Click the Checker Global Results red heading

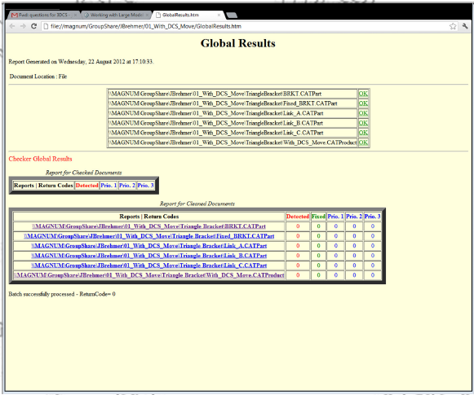[x=40, y=159]
